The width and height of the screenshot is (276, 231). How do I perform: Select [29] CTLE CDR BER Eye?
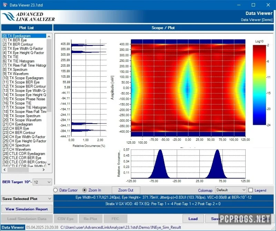pyautogui.click(x=24, y=158)
